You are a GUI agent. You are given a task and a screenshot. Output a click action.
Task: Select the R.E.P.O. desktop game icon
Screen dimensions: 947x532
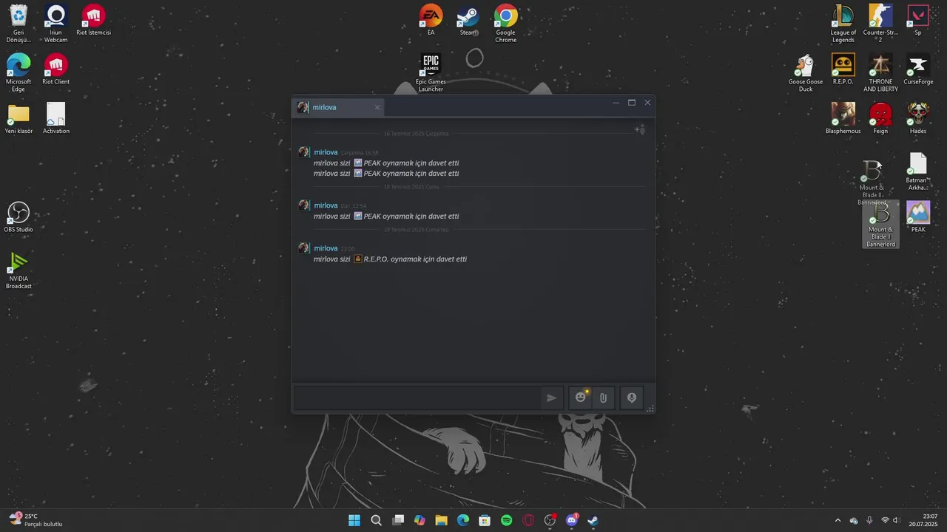(x=843, y=69)
